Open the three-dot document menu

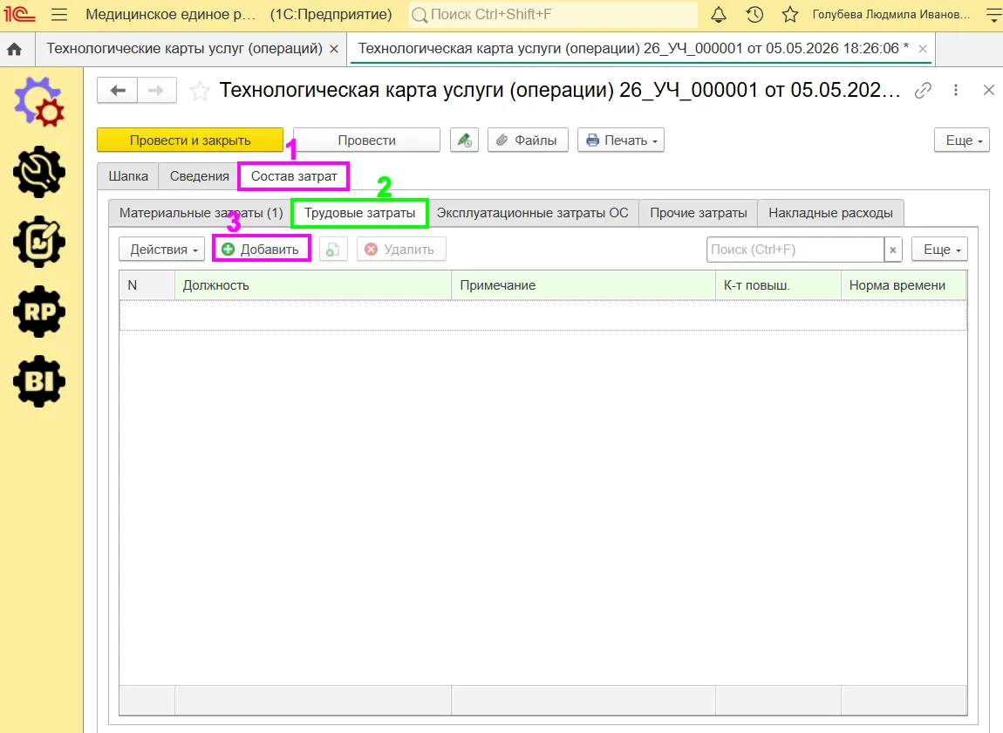tap(956, 90)
